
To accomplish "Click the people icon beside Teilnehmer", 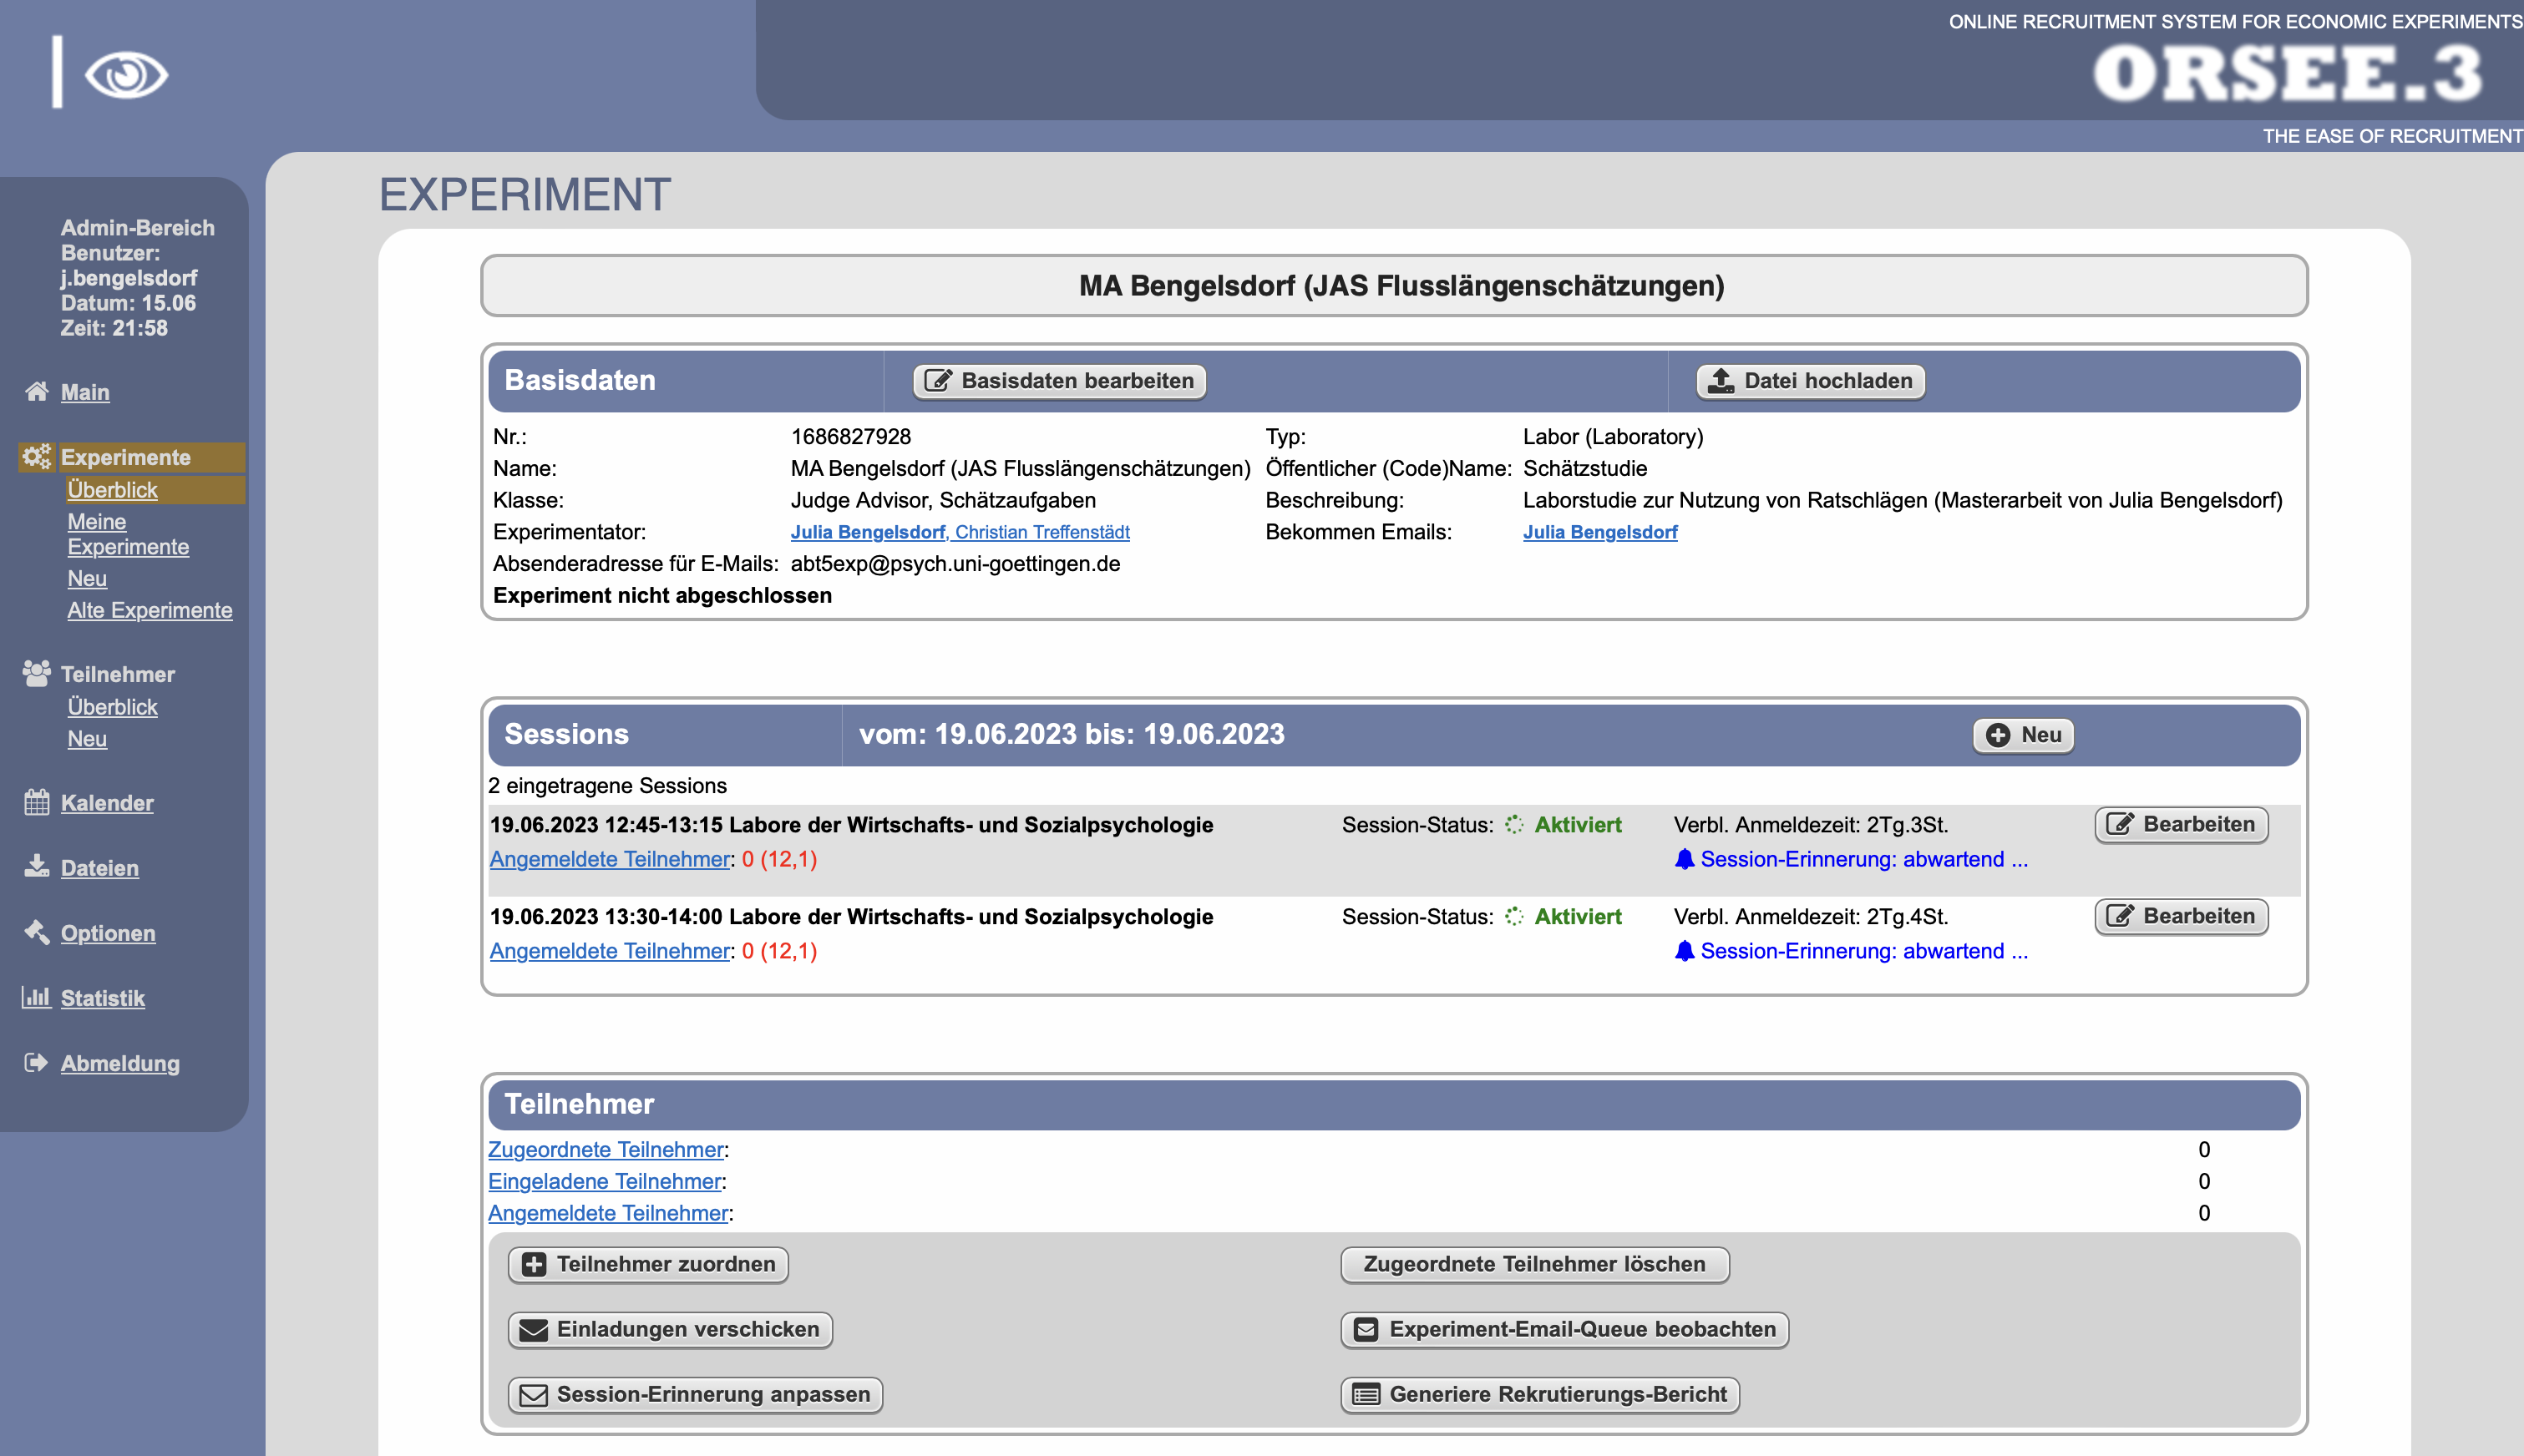I will [37, 673].
